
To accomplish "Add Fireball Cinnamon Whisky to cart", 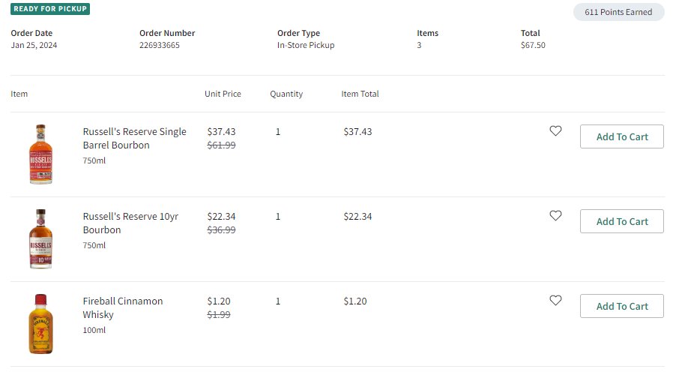I will 621,306.
